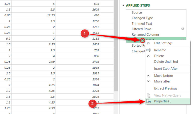This screenshot has height=114, width=193.
Task: Open Edit Settings from the context menu
Action: click(x=163, y=43)
